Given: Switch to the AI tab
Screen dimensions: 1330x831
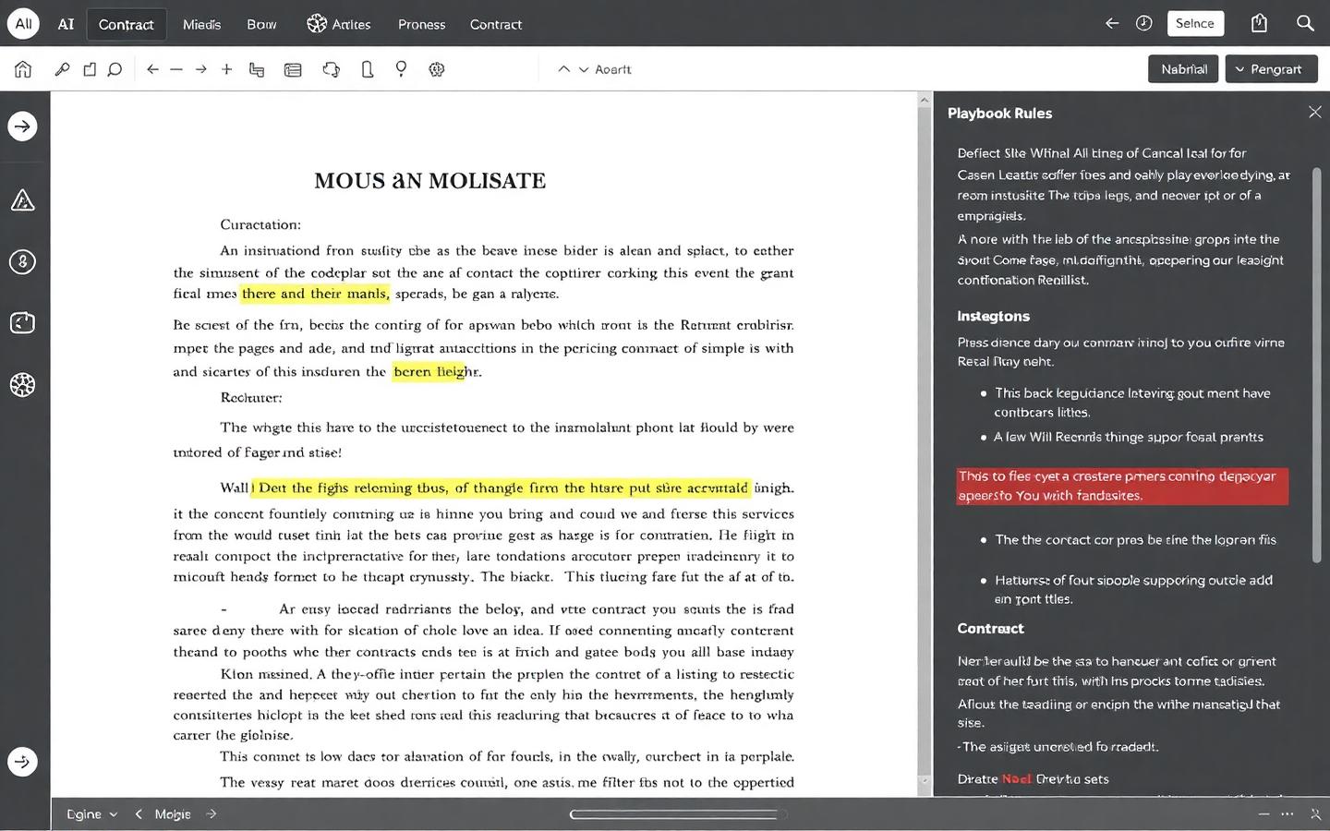Looking at the screenshot, I should pyautogui.click(x=66, y=24).
